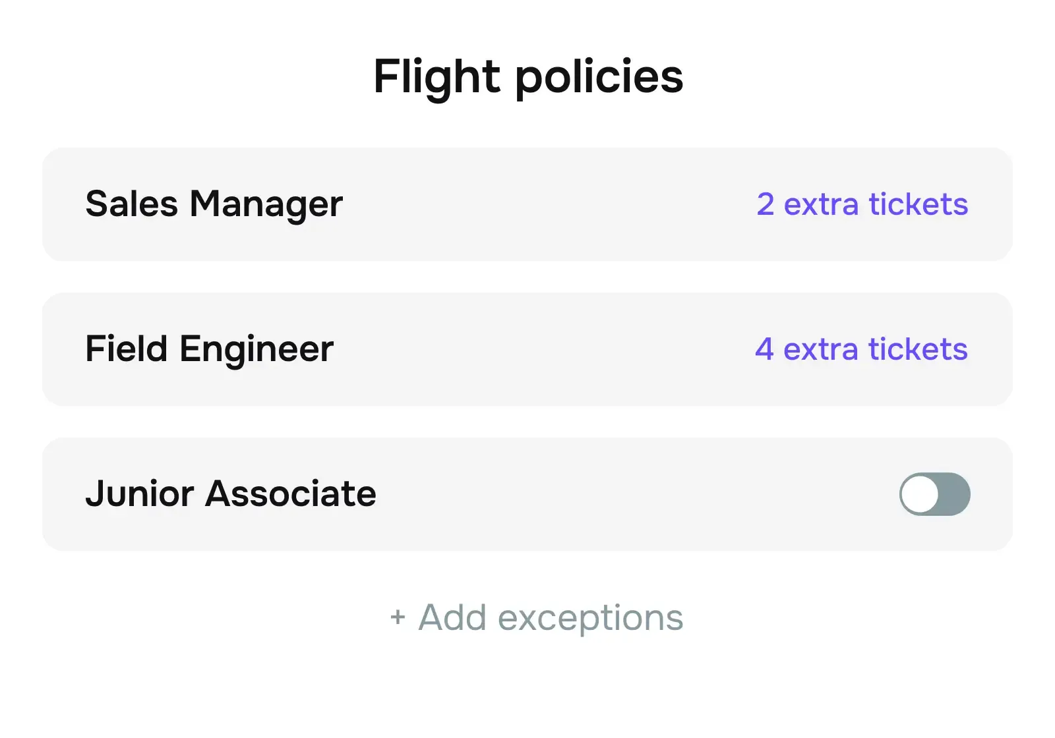Click the number 2 in Sales Manager tickets
This screenshot has height=738, width=1055.
click(765, 204)
